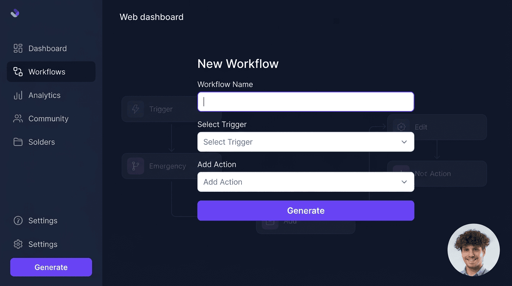Viewport: 512px width, 286px height.
Task: Open the user profile avatar picture
Action: coord(473,250)
